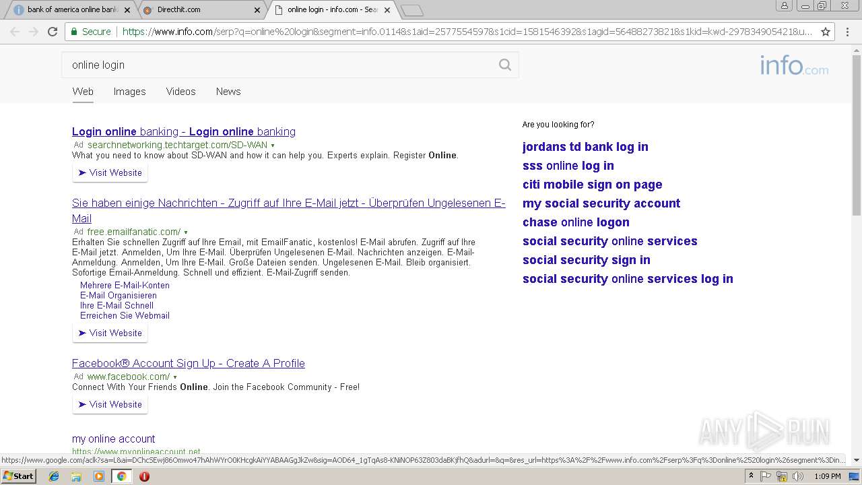
Task: Click the network tray icon
Action: pos(782,476)
